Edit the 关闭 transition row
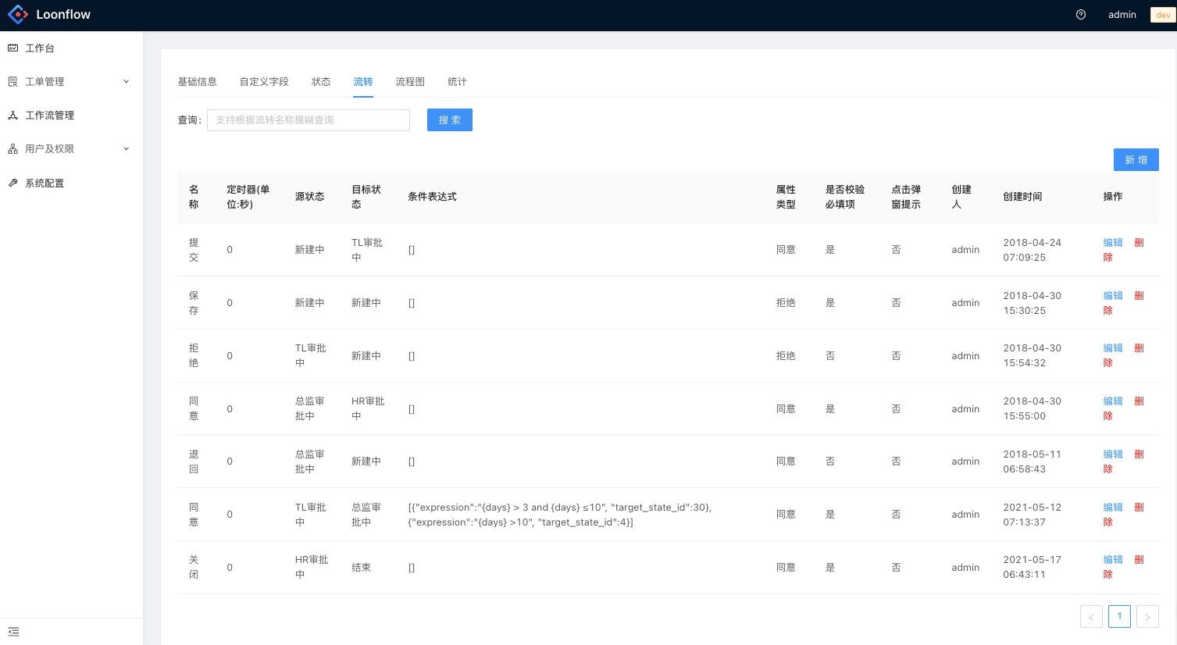The height and width of the screenshot is (645, 1177). point(1113,560)
